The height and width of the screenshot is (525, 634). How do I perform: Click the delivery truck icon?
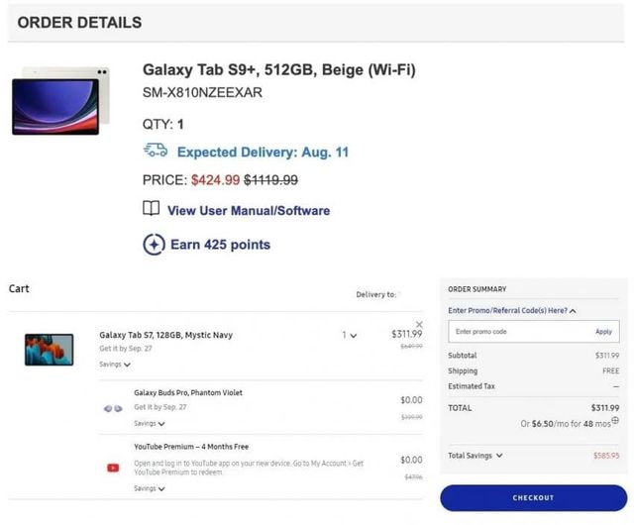(x=156, y=151)
